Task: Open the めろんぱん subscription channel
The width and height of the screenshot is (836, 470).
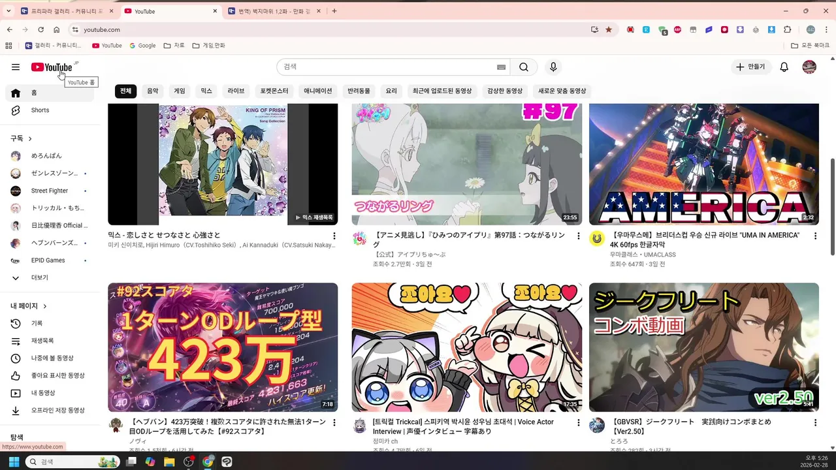Action: 50,156
